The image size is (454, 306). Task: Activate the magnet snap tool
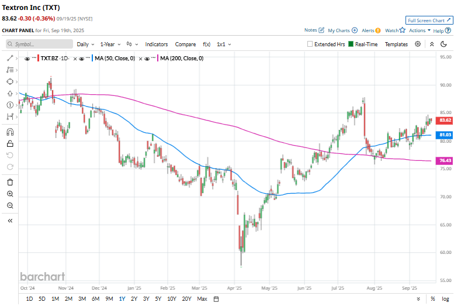pyautogui.click(x=10, y=132)
